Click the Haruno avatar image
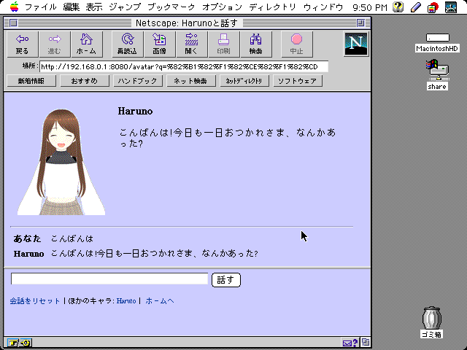Screen dimensions: 467x350 coord(61,162)
